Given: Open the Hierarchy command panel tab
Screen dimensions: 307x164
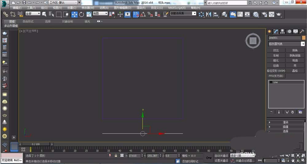Looking at the screenshot, I should pyautogui.click(x=282, y=31).
